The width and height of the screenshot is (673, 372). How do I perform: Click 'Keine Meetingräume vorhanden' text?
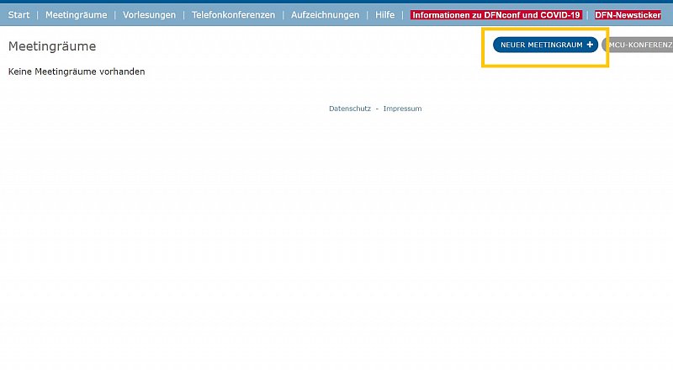pyautogui.click(x=77, y=72)
